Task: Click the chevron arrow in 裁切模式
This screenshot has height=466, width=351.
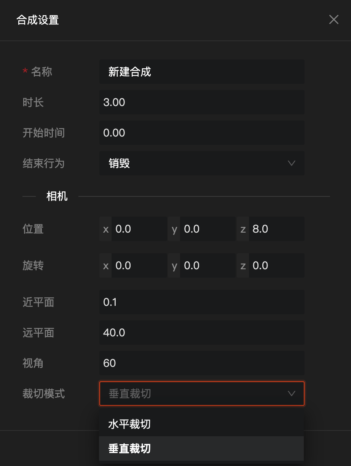Action: coord(292,394)
